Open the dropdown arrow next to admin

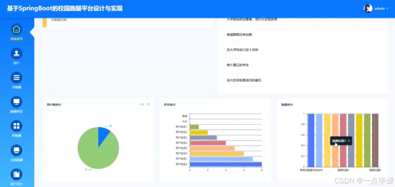387,8
